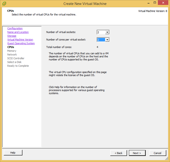Select the CPUs step in the sidebar
The width and height of the screenshot is (170, 162).
[x=11, y=47]
